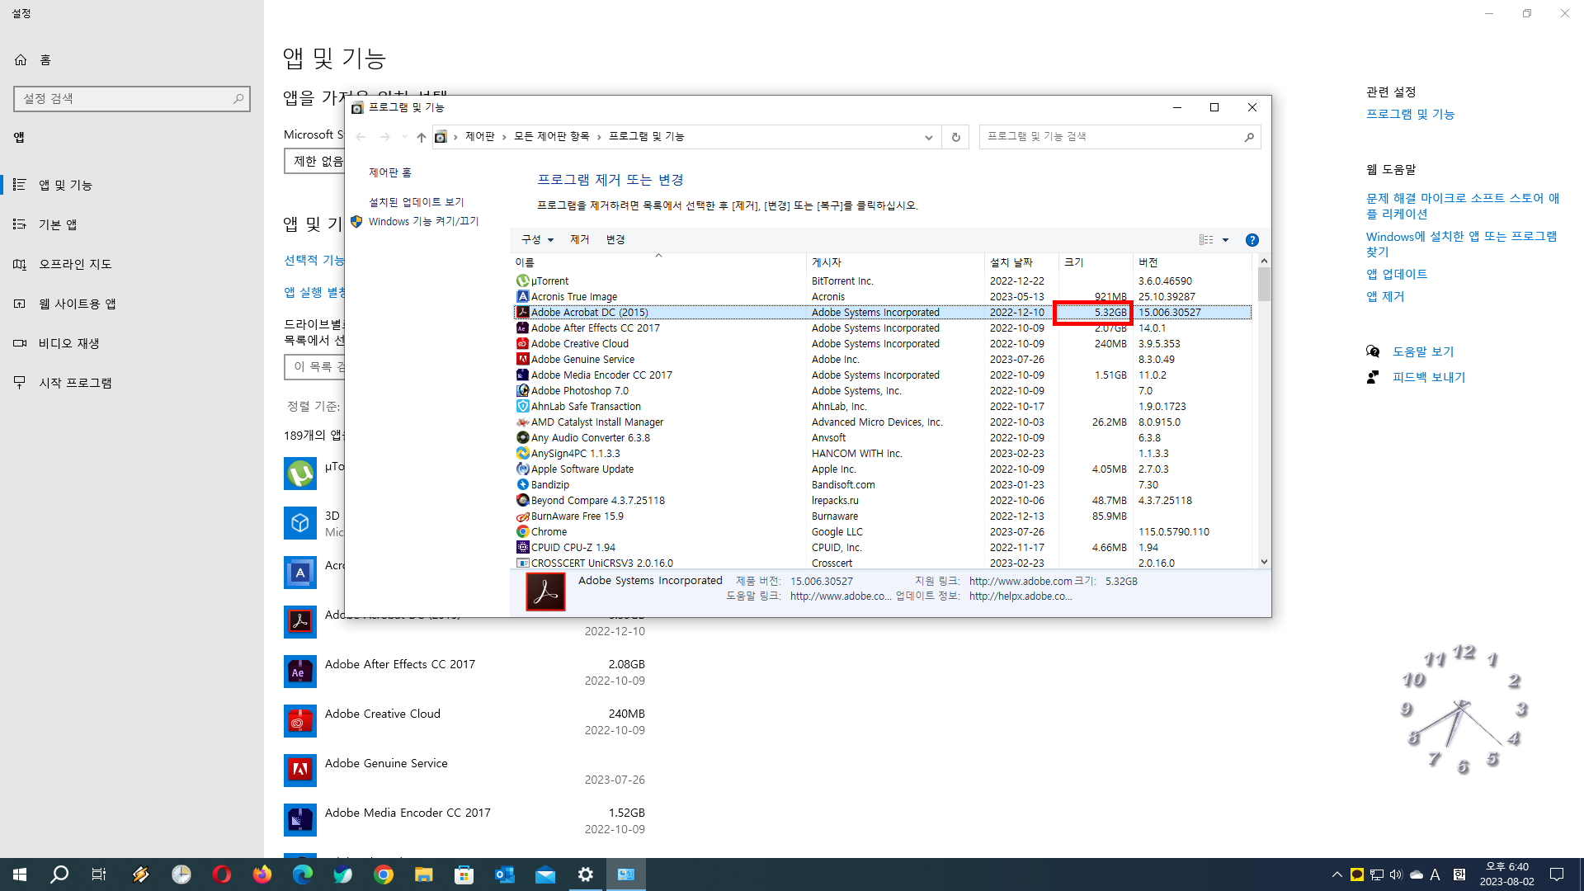The height and width of the screenshot is (891, 1584).
Task: Open the Windows Start menu
Action: tap(20, 874)
